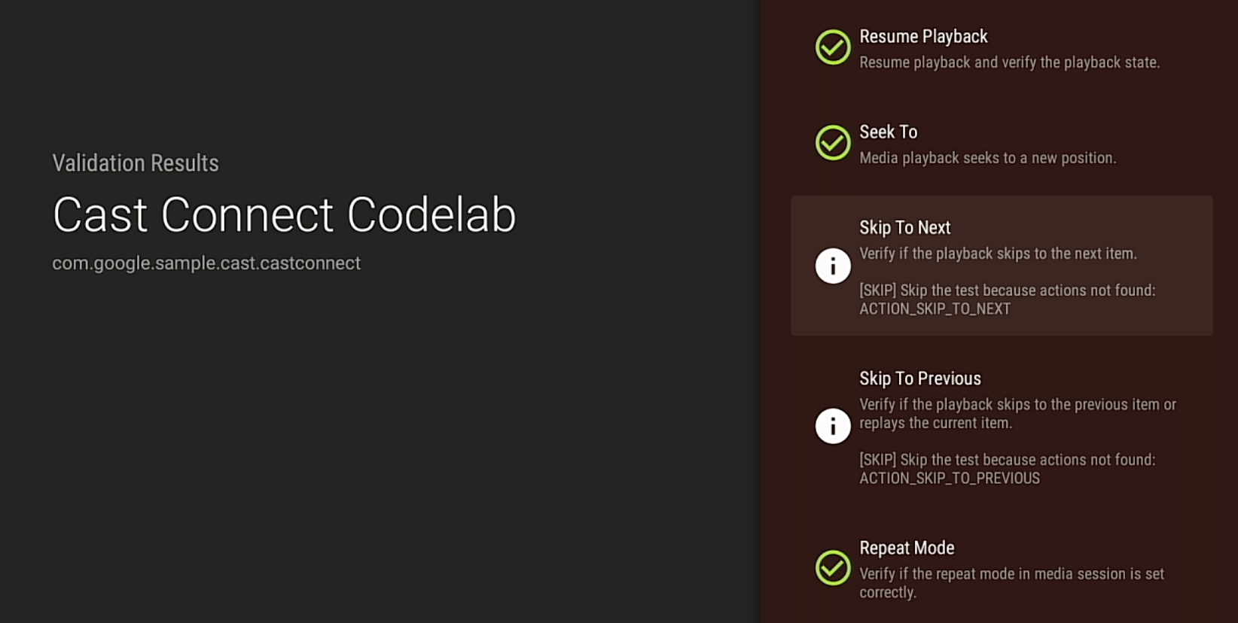Click the green checkmark beside Resume Playback
The height and width of the screenshot is (623, 1238).
(833, 47)
